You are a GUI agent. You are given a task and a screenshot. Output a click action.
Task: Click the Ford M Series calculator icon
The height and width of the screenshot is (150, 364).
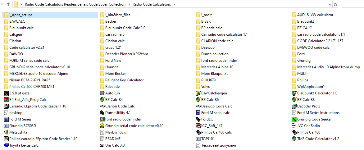click(6, 119)
